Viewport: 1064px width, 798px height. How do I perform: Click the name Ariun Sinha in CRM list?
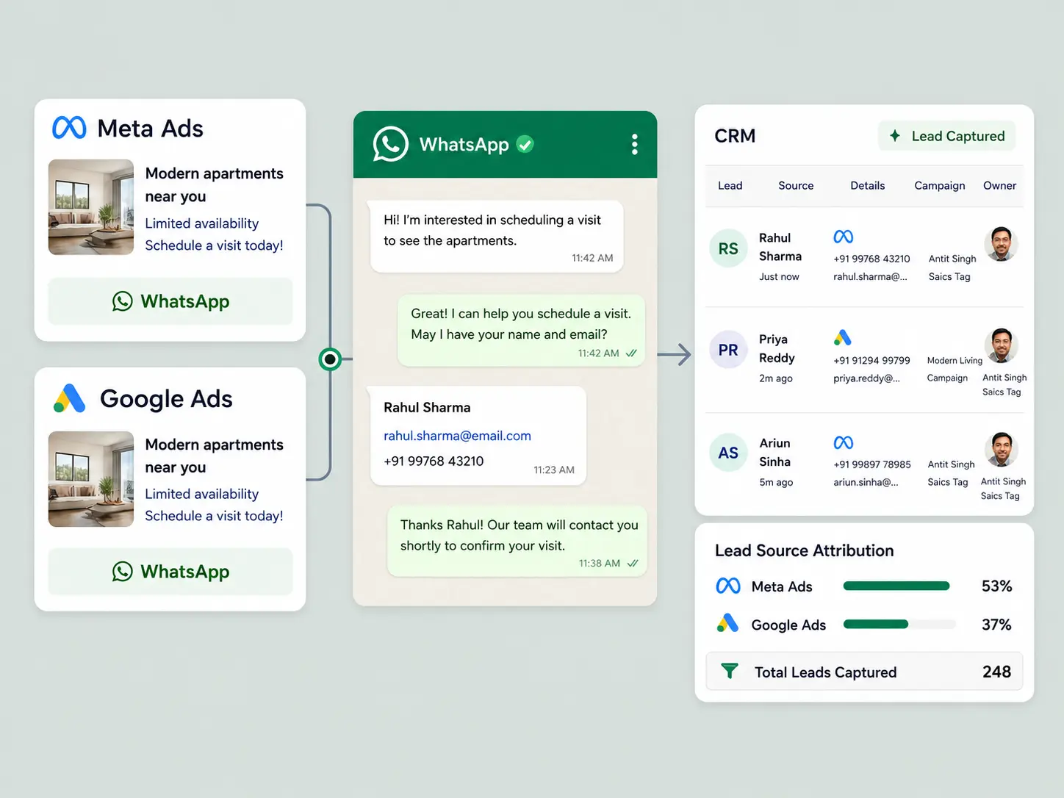pyautogui.click(x=775, y=452)
